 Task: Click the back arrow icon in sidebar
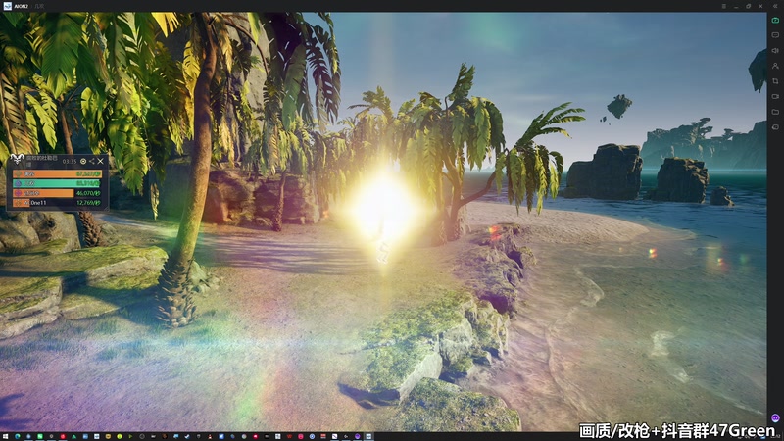(x=775, y=127)
